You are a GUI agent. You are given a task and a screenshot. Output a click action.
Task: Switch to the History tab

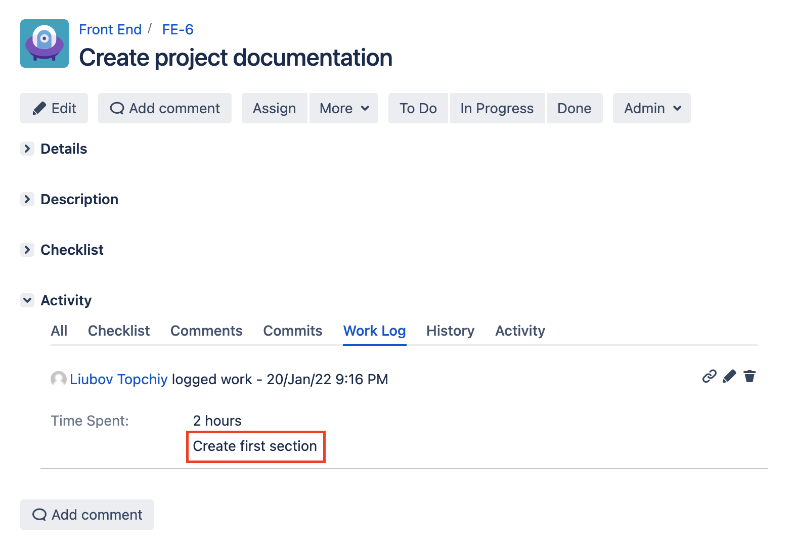pyautogui.click(x=450, y=331)
